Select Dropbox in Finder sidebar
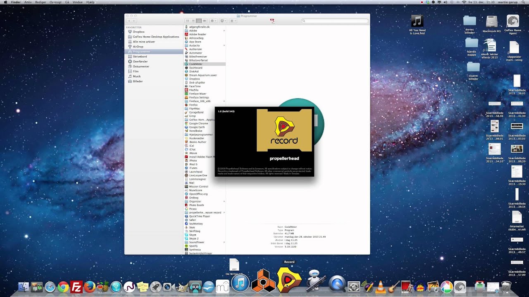The height and width of the screenshot is (297, 529). (x=138, y=32)
